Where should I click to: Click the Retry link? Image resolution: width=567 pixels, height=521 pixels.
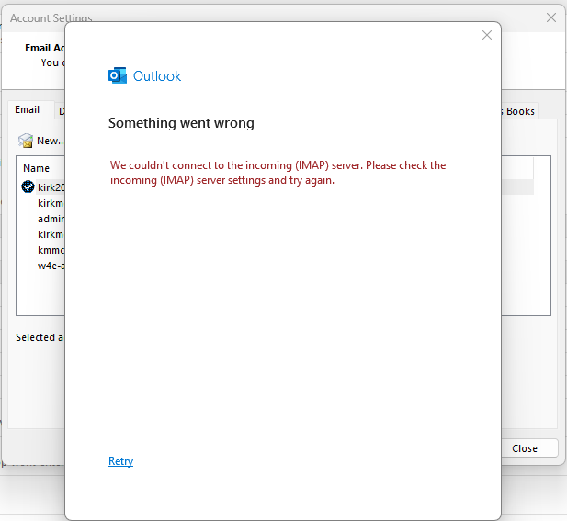point(120,461)
